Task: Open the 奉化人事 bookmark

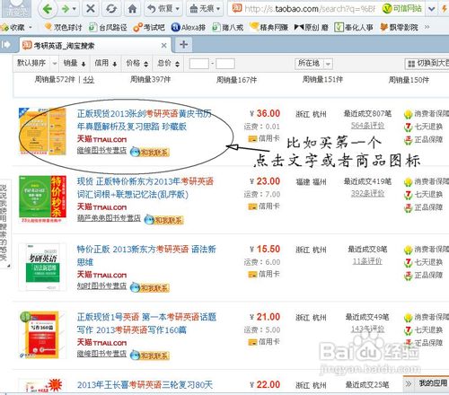Action: click(x=354, y=28)
